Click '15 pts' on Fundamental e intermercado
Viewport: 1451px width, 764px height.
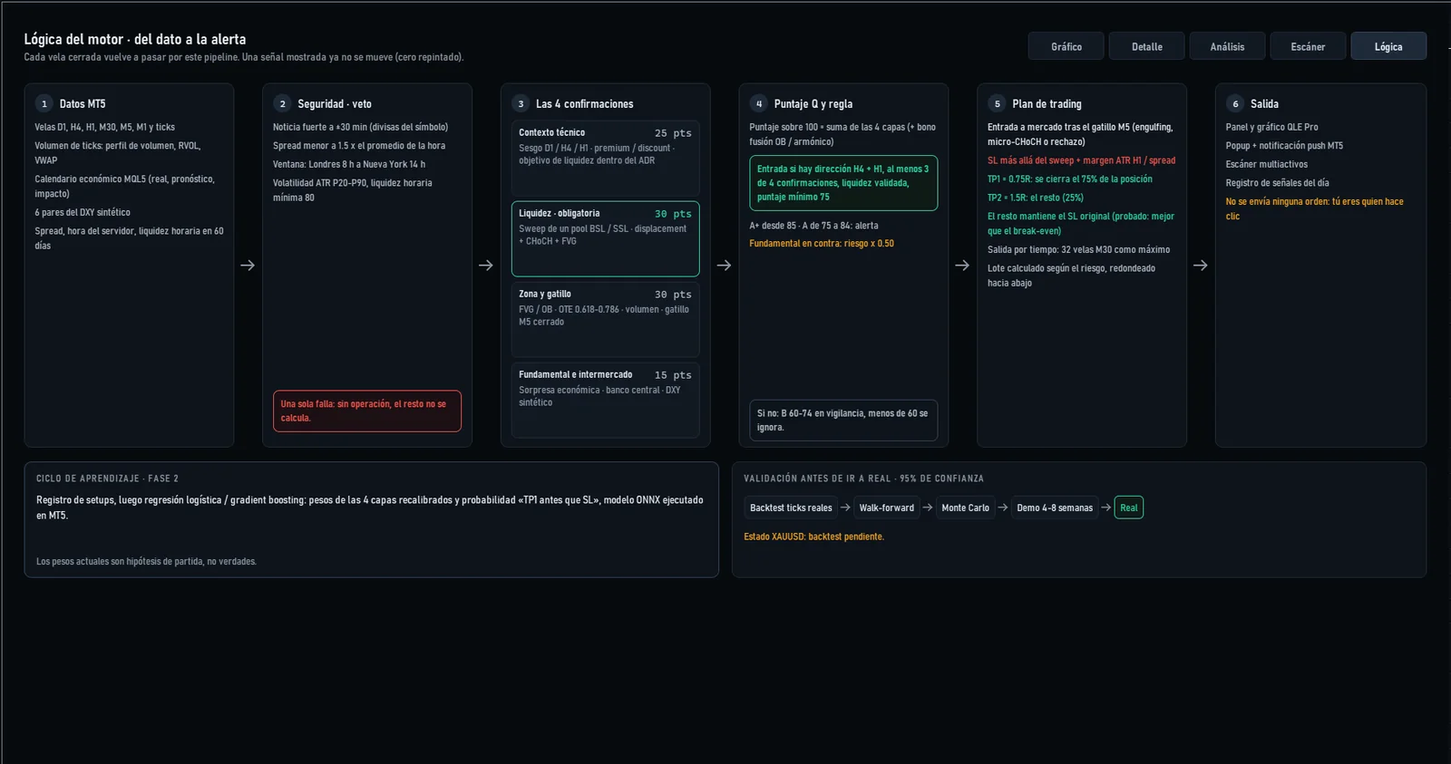click(x=673, y=375)
